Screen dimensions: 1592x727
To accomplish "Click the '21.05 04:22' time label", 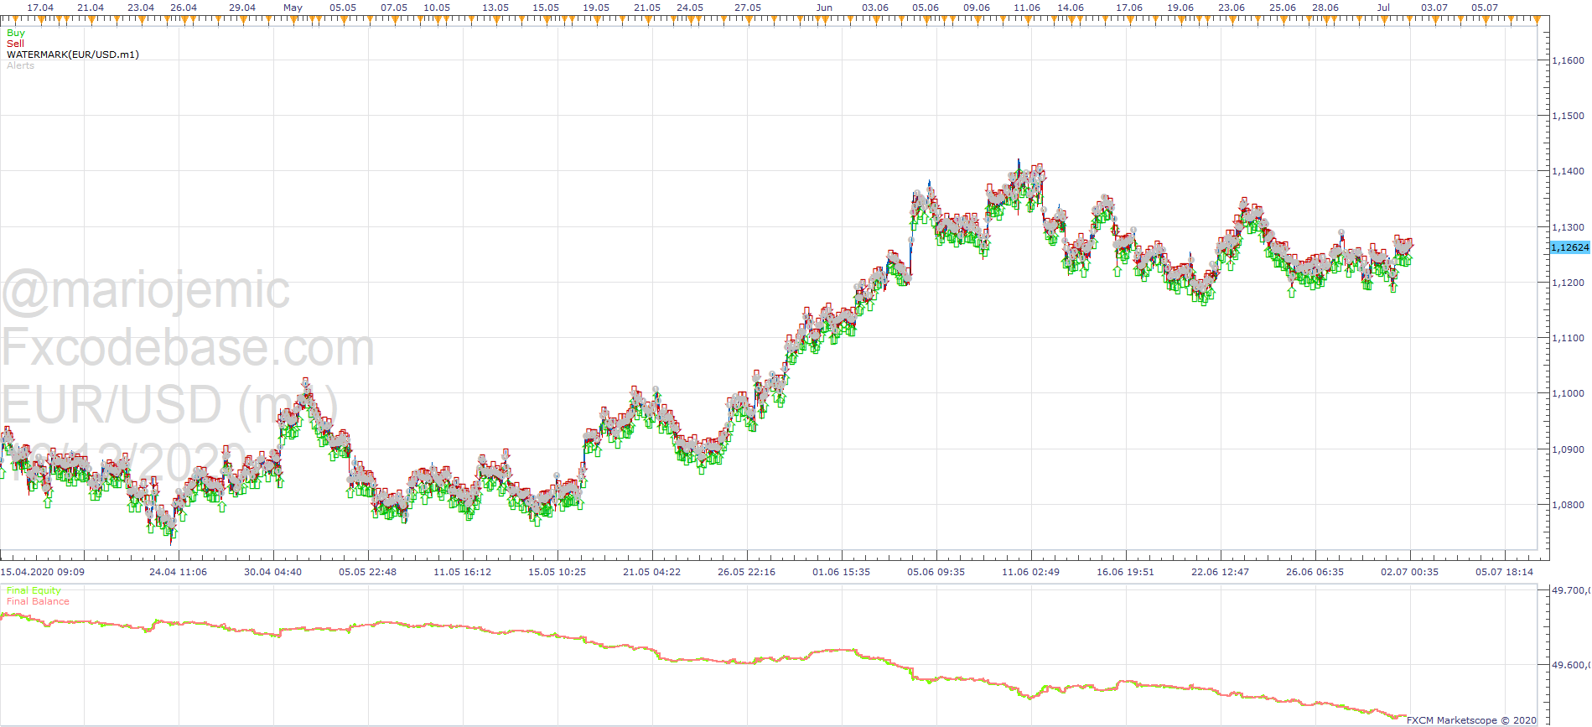I will (651, 572).
